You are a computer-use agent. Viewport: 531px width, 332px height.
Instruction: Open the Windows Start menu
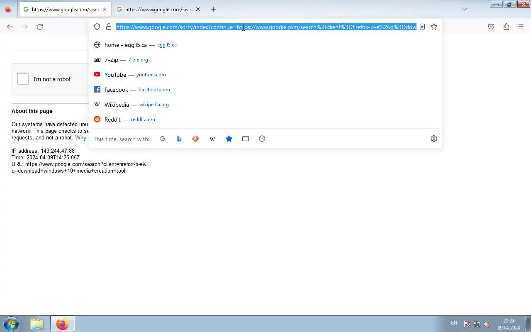click(11, 324)
